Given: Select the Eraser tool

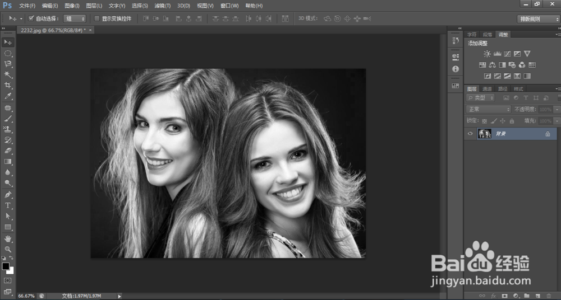Looking at the screenshot, I should coord(7,151).
